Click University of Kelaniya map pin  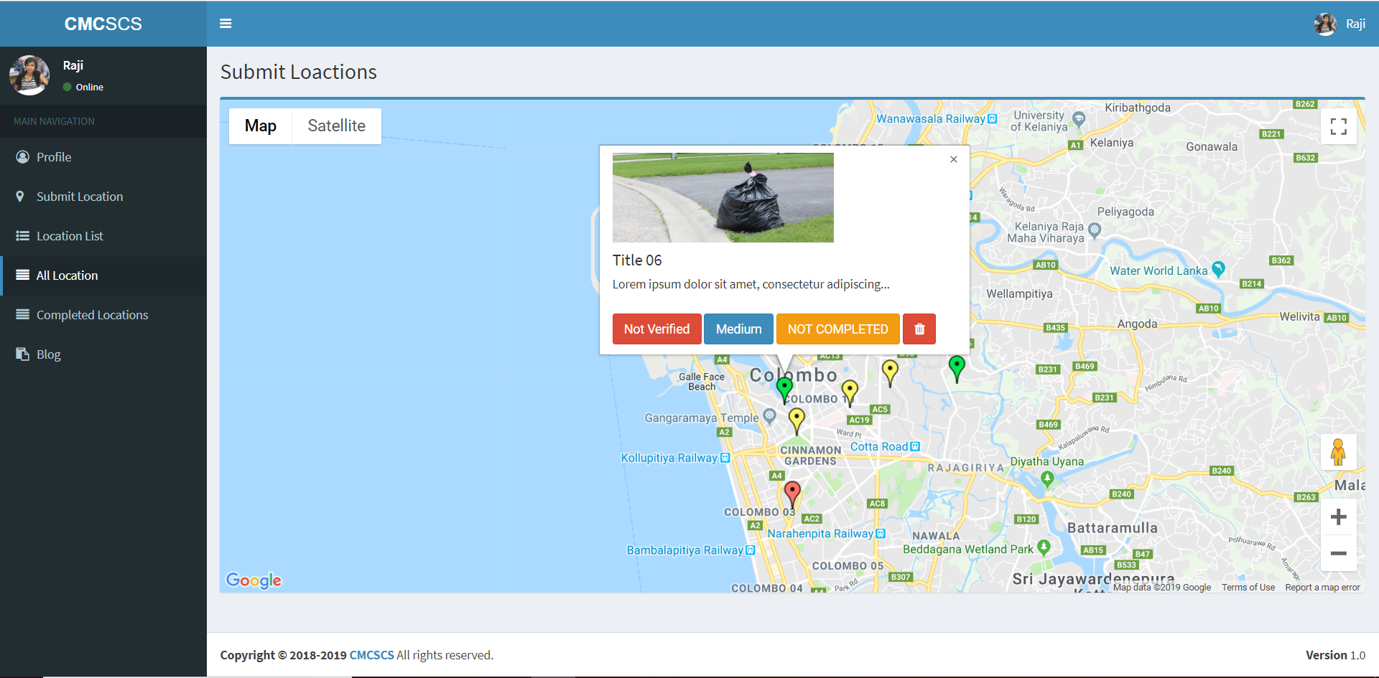[x=1078, y=119]
